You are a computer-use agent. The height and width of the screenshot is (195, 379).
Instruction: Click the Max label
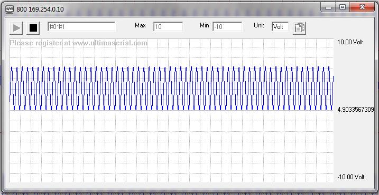pyautogui.click(x=141, y=25)
